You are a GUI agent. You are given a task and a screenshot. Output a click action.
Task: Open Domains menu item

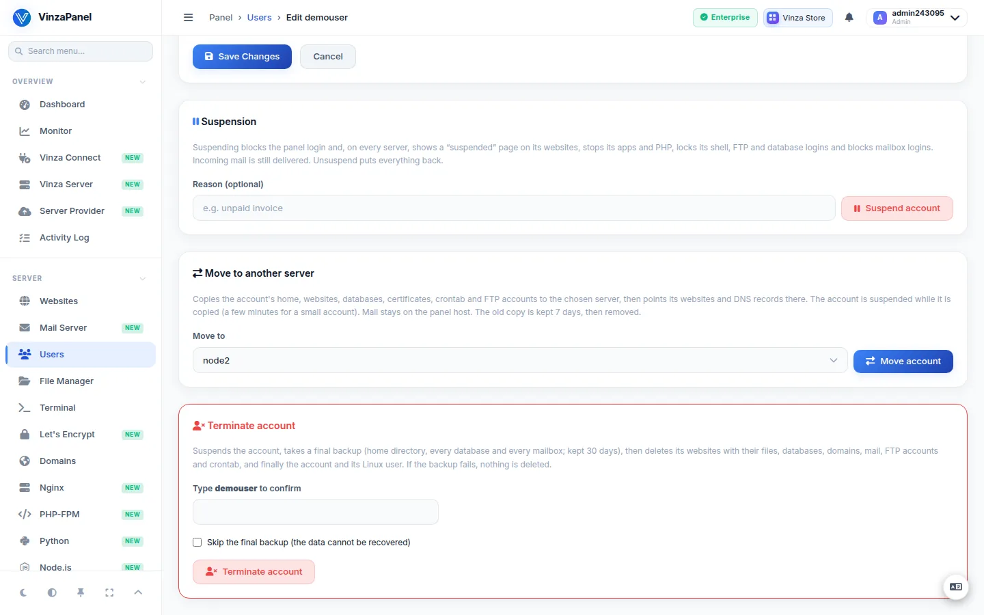coord(81,461)
